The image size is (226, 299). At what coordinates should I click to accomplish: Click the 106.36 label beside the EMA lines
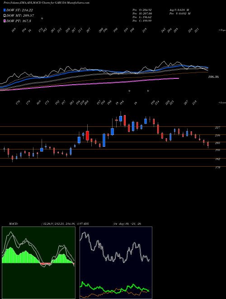[x=213, y=77]
